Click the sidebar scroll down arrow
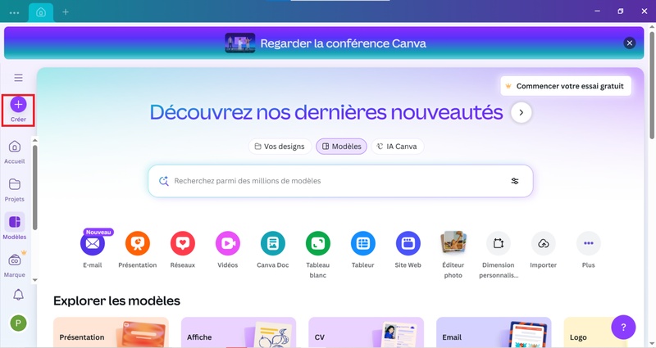 (x=34, y=280)
